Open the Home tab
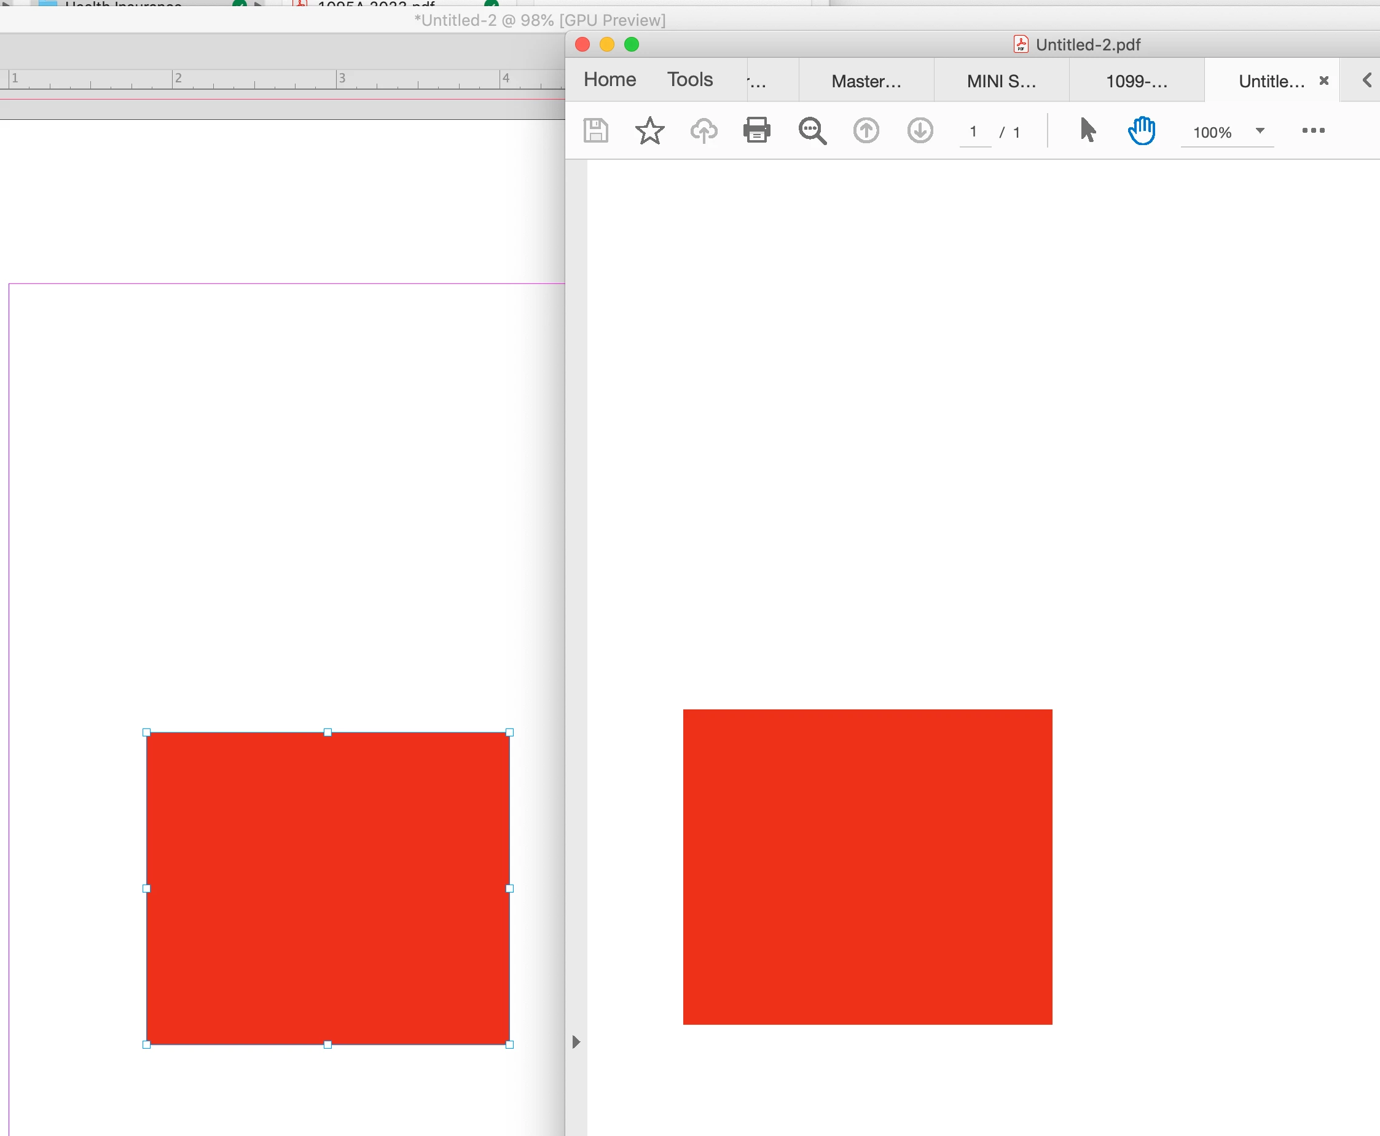This screenshot has height=1136, width=1380. click(610, 80)
